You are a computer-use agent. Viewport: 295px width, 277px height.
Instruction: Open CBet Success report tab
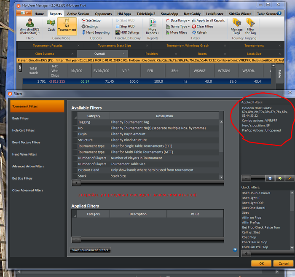pos(45,54)
